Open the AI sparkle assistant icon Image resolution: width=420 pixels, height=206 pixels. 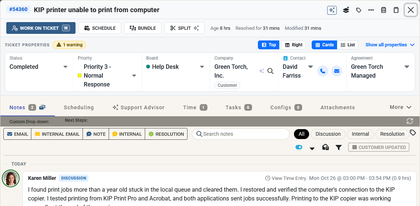(332, 10)
